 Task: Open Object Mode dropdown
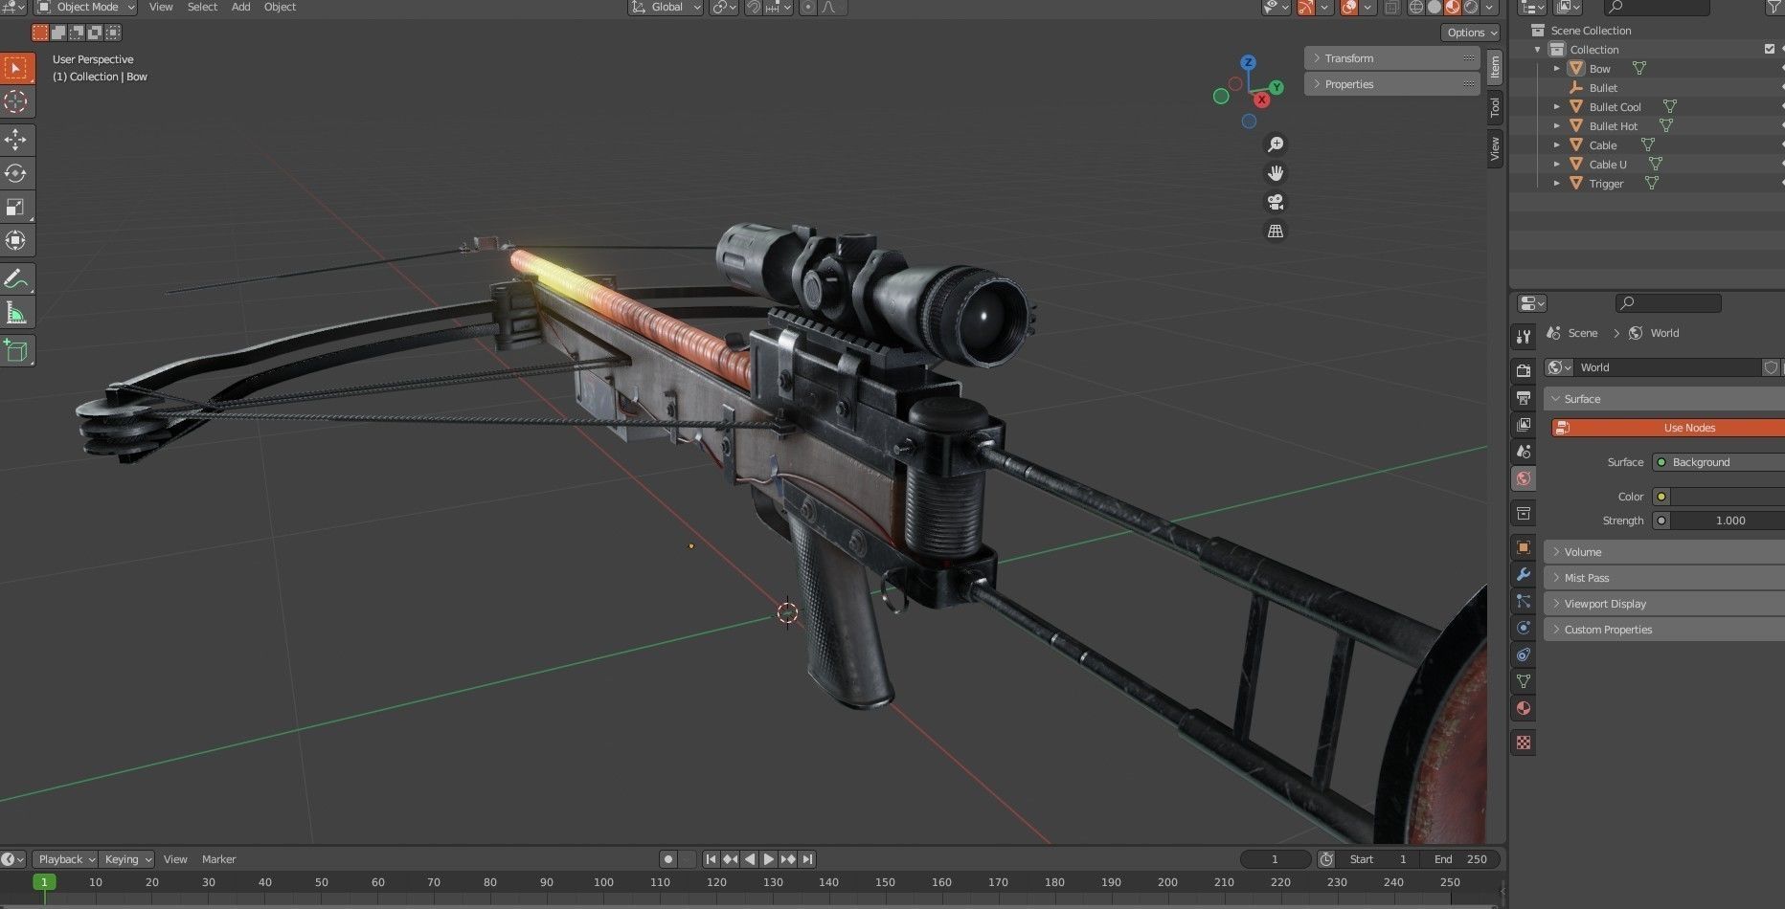click(x=86, y=7)
